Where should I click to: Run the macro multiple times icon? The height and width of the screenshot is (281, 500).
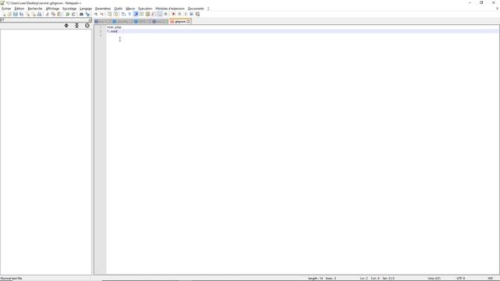(x=191, y=14)
